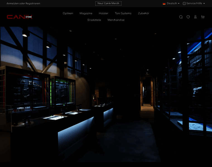Open the wishlist heart icon
This screenshot has height=167, width=212.
(x=188, y=17)
